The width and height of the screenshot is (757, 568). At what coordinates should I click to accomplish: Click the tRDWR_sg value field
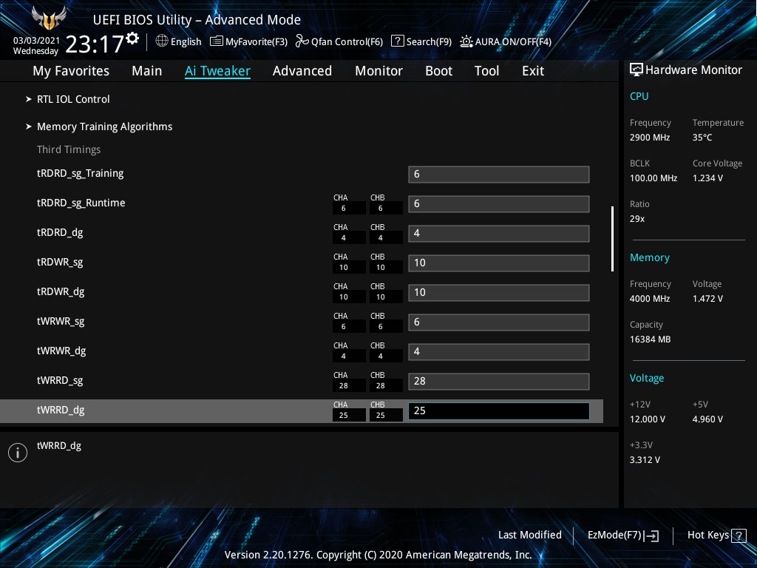click(499, 263)
